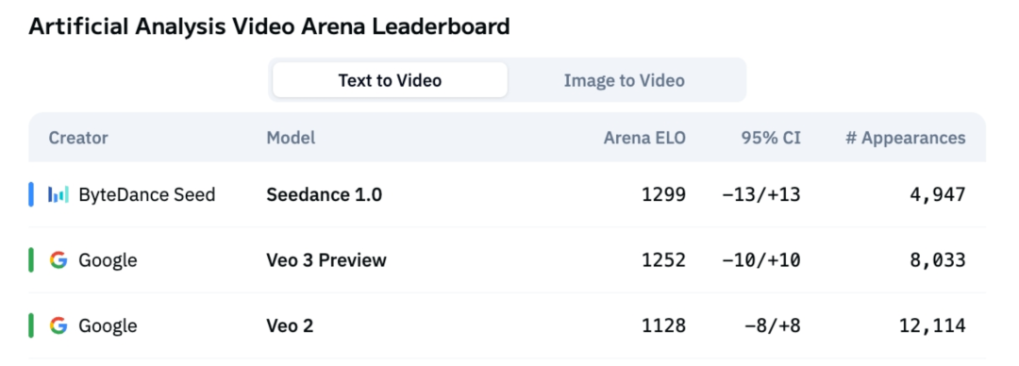Click the Google logo beside Veo 3 Preview
This screenshot has width=1019, height=366.
58,260
